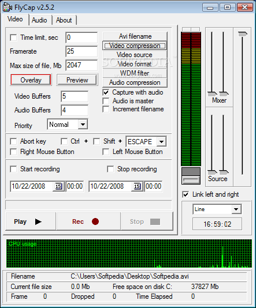Click the 16:59:02 clock display
The height and width of the screenshot is (308, 256).
[x=217, y=224]
